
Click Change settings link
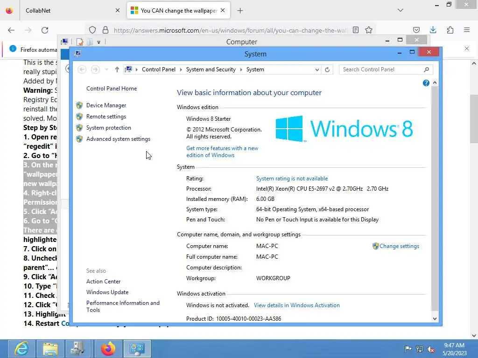tap(399, 246)
